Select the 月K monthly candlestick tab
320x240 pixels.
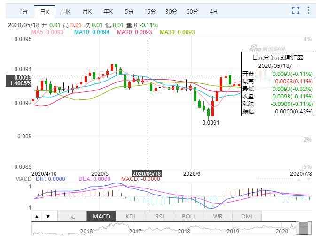[x=87, y=11]
